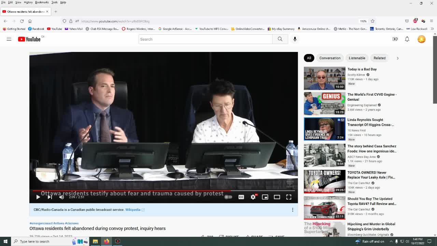Open Hijacking and Murder video title
This screenshot has height=246, width=437.
pos(371,227)
